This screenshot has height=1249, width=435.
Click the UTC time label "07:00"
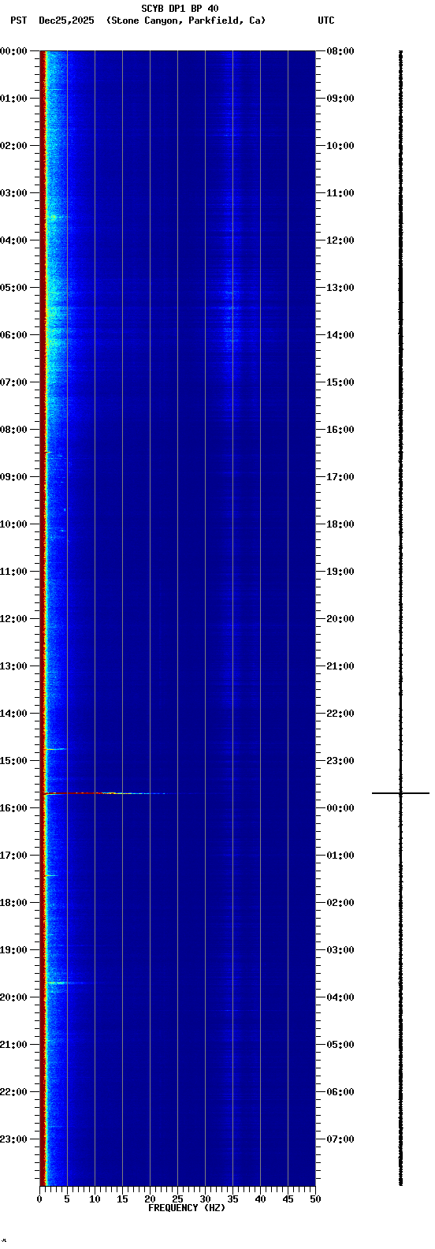point(340,1139)
